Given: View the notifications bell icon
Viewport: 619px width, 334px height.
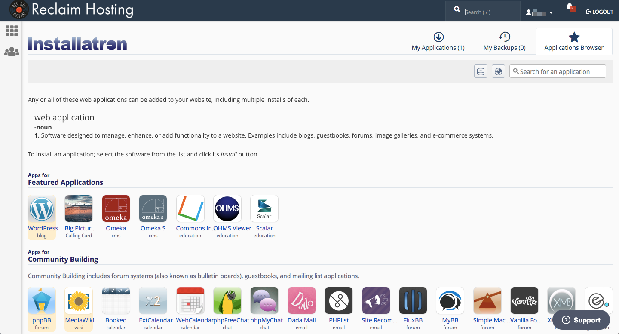Looking at the screenshot, I should (x=570, y=7).
